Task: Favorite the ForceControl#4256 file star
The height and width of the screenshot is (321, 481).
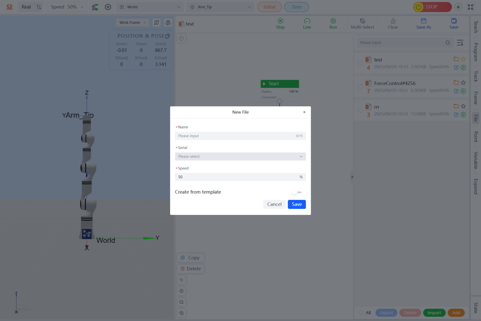Action: coord(463,83)
